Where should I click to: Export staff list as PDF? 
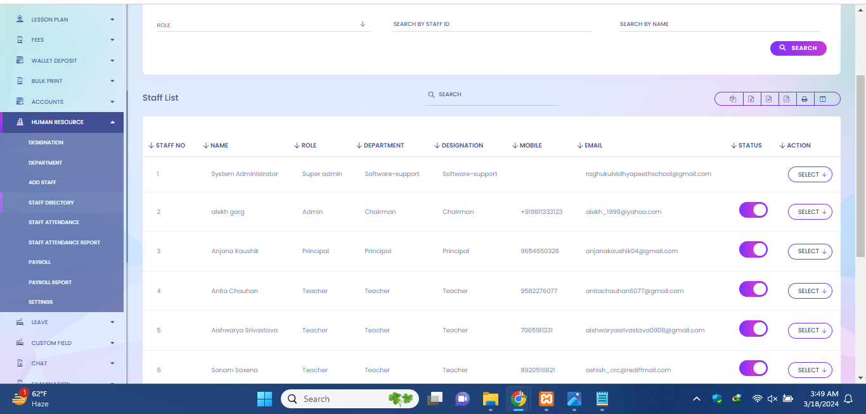(786, 99)
